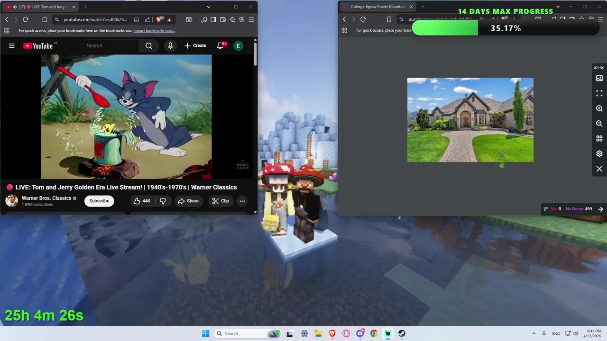
Task: Show the puzzle preview image icon
Action: (599, 78)
